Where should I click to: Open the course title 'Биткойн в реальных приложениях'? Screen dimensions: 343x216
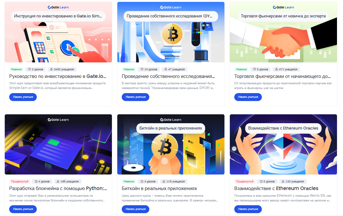tap(159, 188)
